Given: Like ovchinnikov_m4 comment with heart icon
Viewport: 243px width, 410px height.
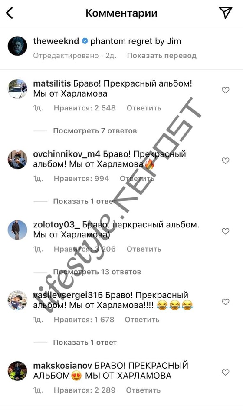Looking at the screenshot, I should tap(225, 160).
